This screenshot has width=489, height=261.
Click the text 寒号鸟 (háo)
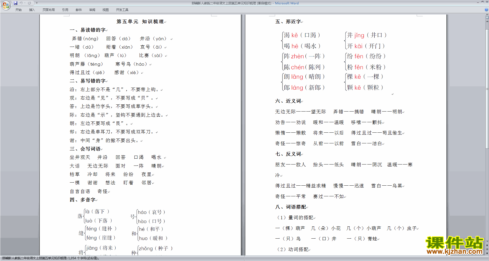(x=131, y=64)
